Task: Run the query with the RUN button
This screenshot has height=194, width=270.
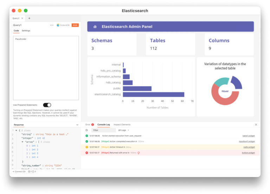Action: point(75,25)
